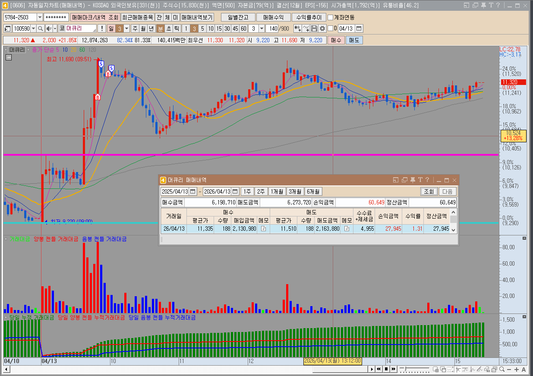Click the stop button on replay controls

[386, 370]
